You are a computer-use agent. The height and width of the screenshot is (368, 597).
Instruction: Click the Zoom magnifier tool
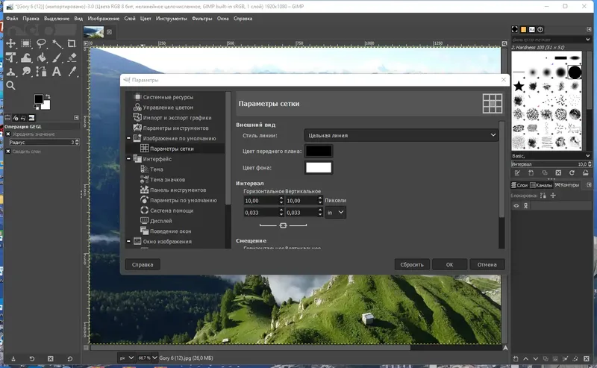10,85
